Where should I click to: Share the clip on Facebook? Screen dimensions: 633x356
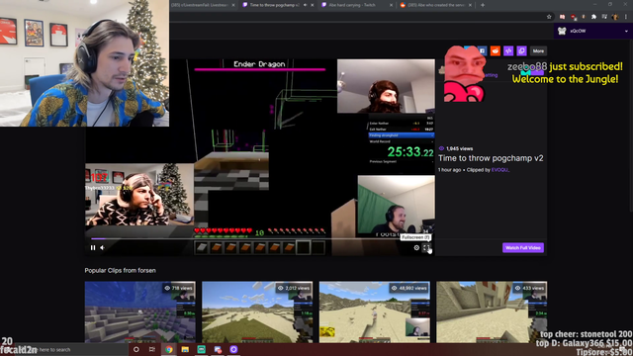pyautogui.click(x=482, y=50)
